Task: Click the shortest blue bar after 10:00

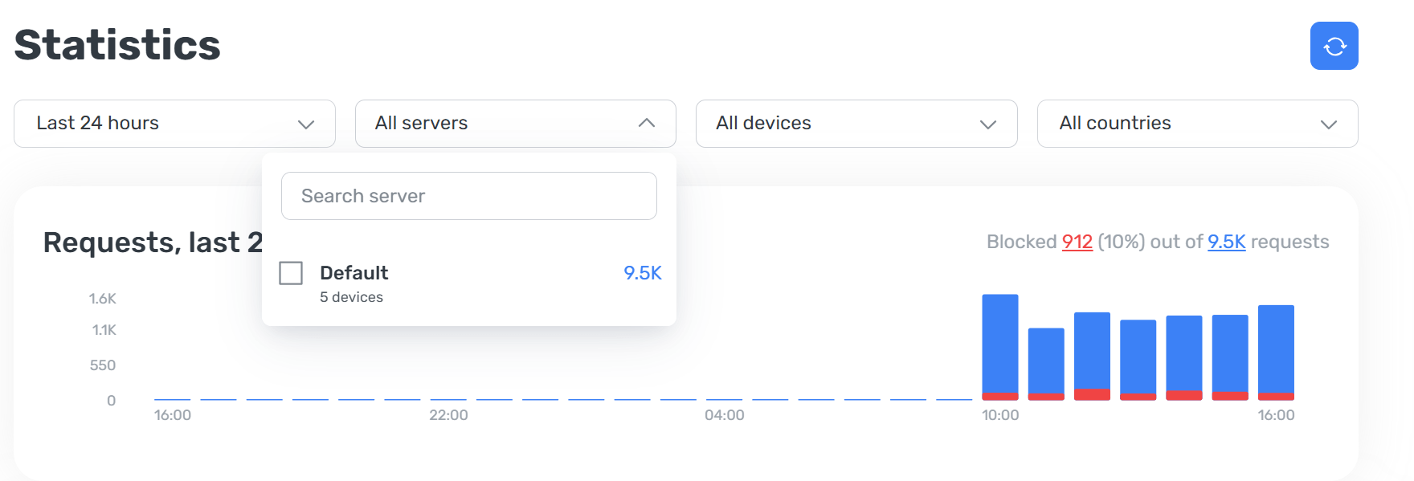Action: (1046, 361)
